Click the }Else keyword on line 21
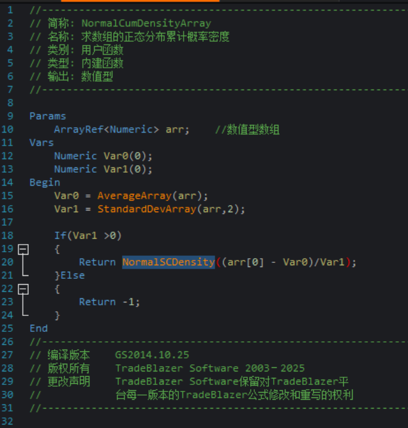 69,275
